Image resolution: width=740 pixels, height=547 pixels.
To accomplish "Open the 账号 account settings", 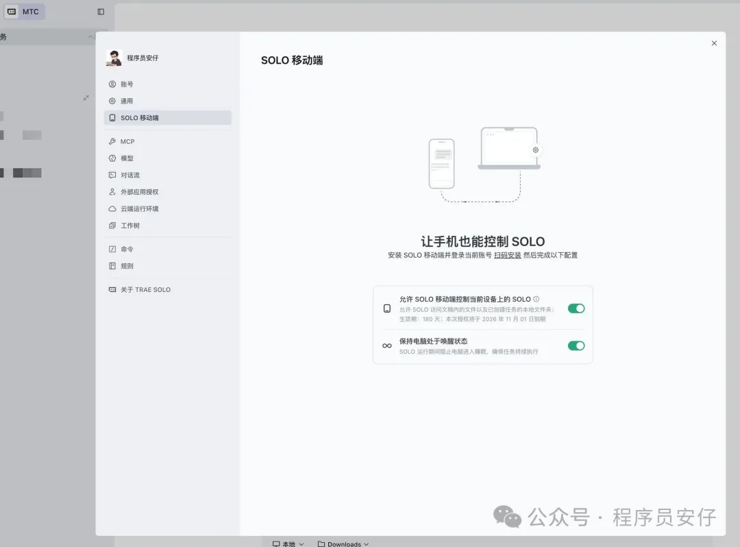I will [x=168, y=84].
